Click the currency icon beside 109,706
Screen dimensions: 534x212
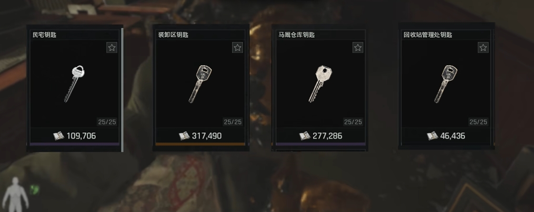[x=59, y=136]
